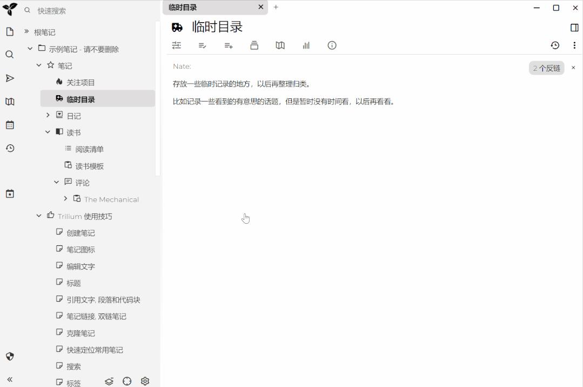Click the 2 个反链 backlinks button
This screenshot has height=387, width=583.
tap(546, 68)
